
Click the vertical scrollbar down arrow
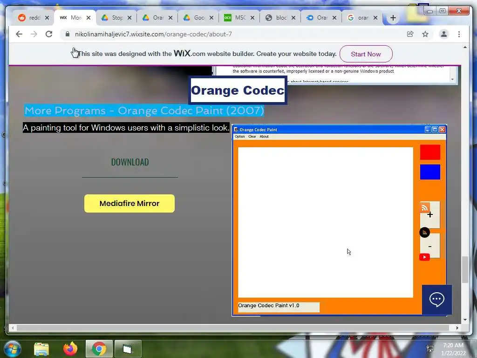[x=465, y=320]
